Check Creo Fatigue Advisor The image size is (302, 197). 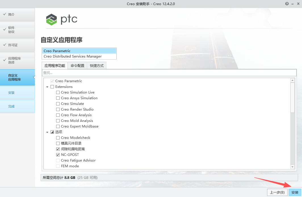[58, 160]
